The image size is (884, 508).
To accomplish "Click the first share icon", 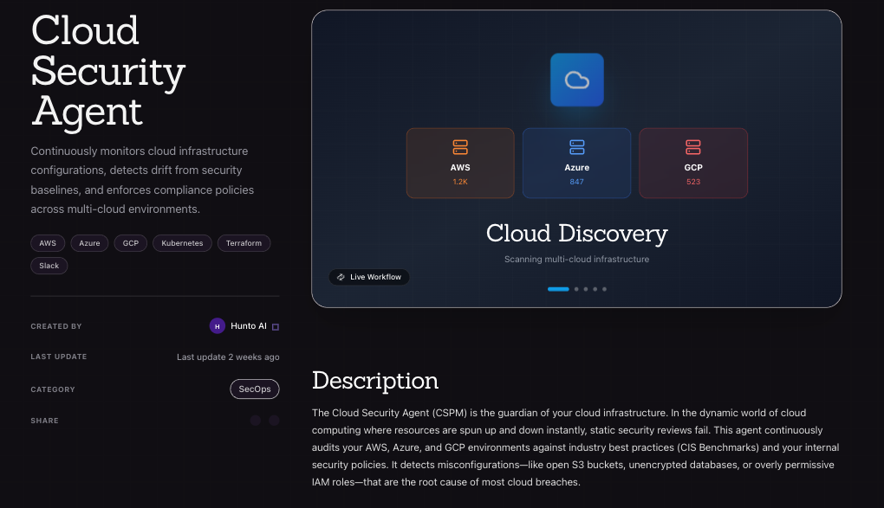I will point(256,420).
